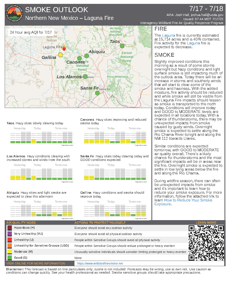
Task: Click the Gallina air quality bar chart
Action: coord(115,210)
